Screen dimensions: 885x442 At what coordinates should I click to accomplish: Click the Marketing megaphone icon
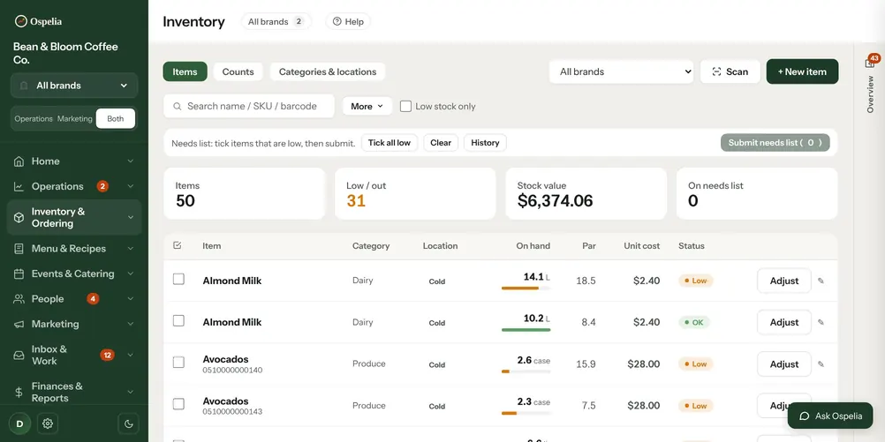pos(19,324)
